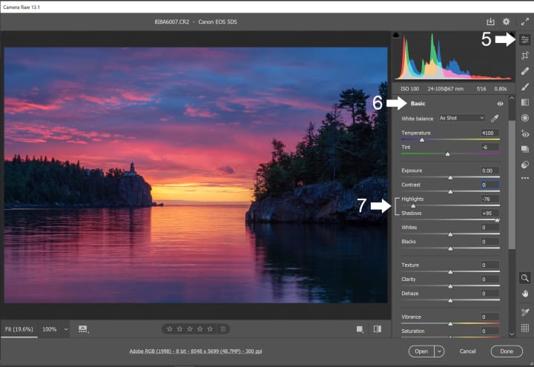Open the zoom level 100% dropdown
Image resolution: width=534 pixels, height=367 pixels.
pos(55,328)
